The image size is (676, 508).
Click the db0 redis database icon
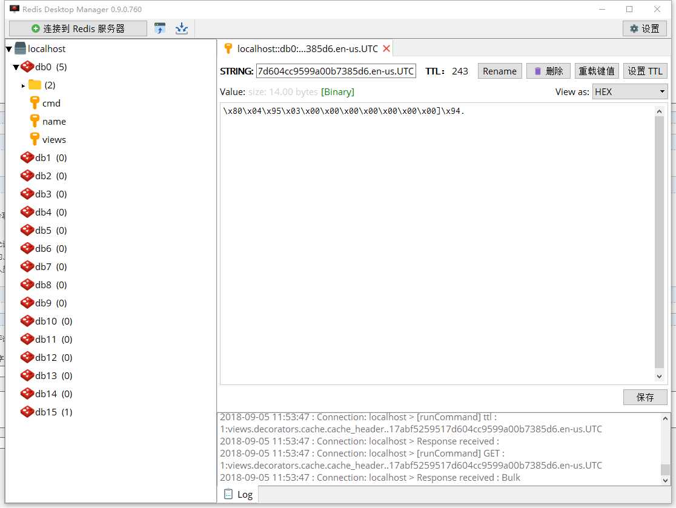[x=28, y=67]
